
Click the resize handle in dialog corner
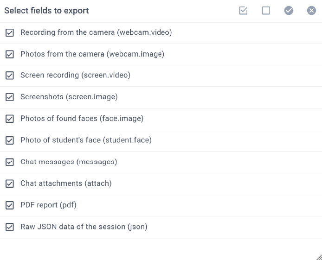click(x=319, y=257)
